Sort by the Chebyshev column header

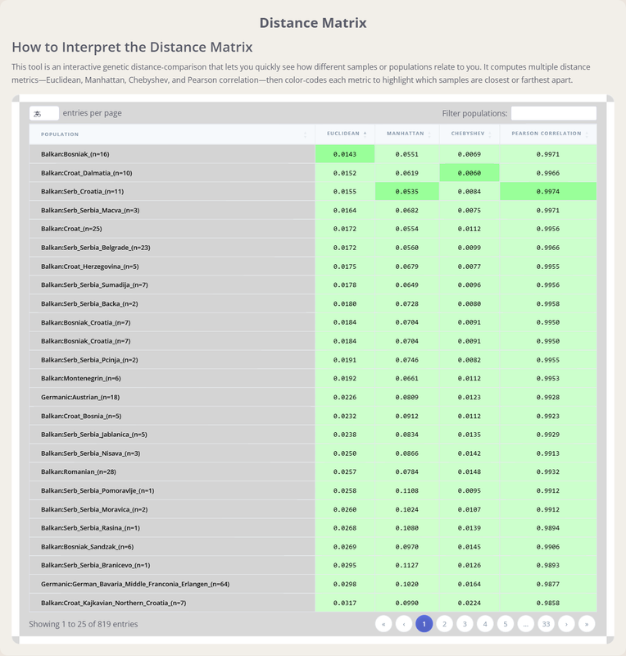(x=469, y=134)
